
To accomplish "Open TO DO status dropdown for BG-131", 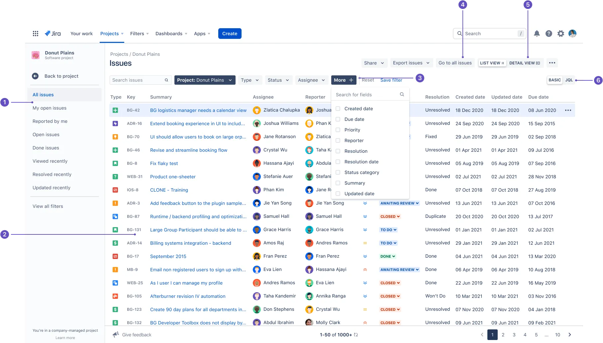I will click(389, 230).
